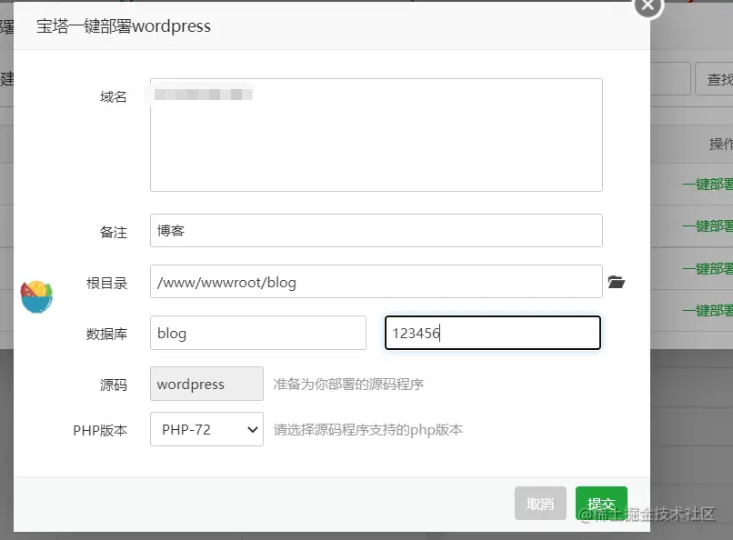Screen dimensions: 733x540
Task: Click the database name field blog
Action: tap(258, 333)
